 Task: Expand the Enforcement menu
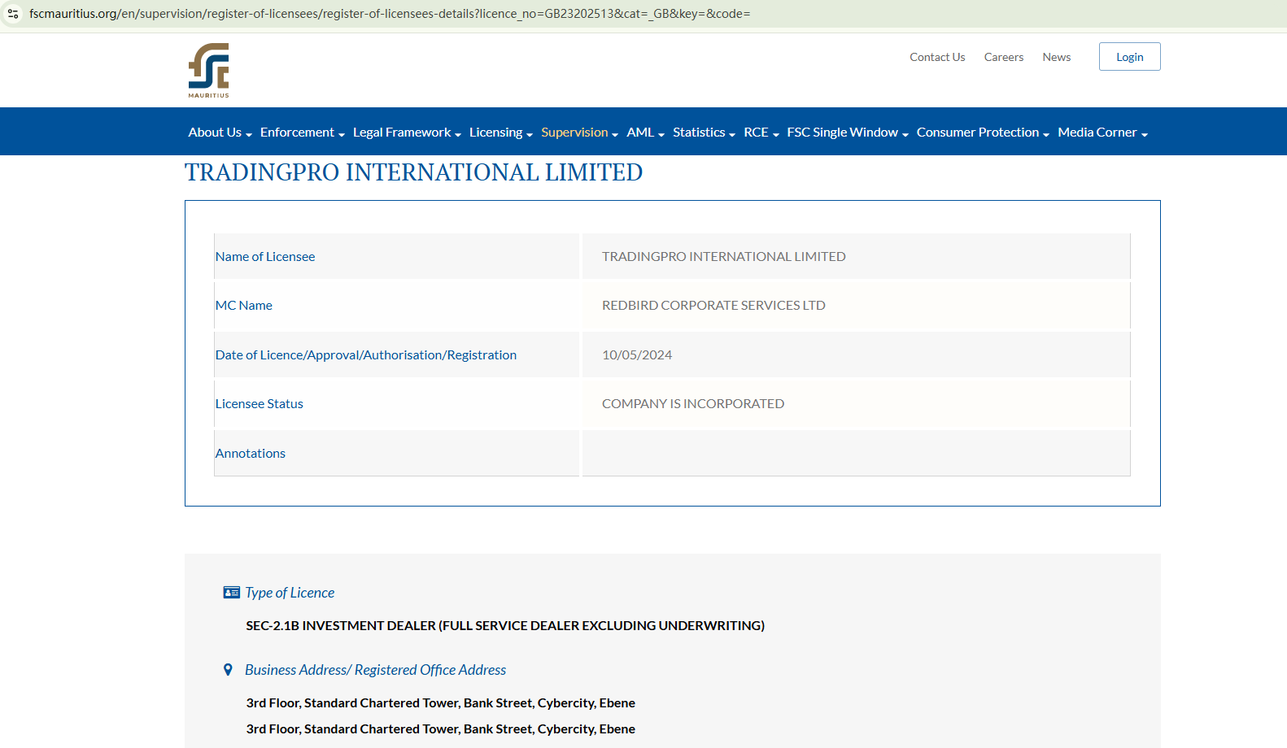[x=302, y=133]
